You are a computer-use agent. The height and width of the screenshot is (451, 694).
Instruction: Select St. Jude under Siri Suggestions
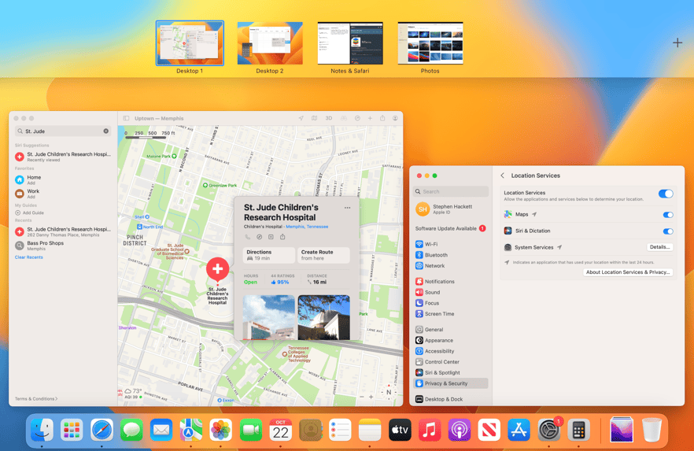click(63, 157)
